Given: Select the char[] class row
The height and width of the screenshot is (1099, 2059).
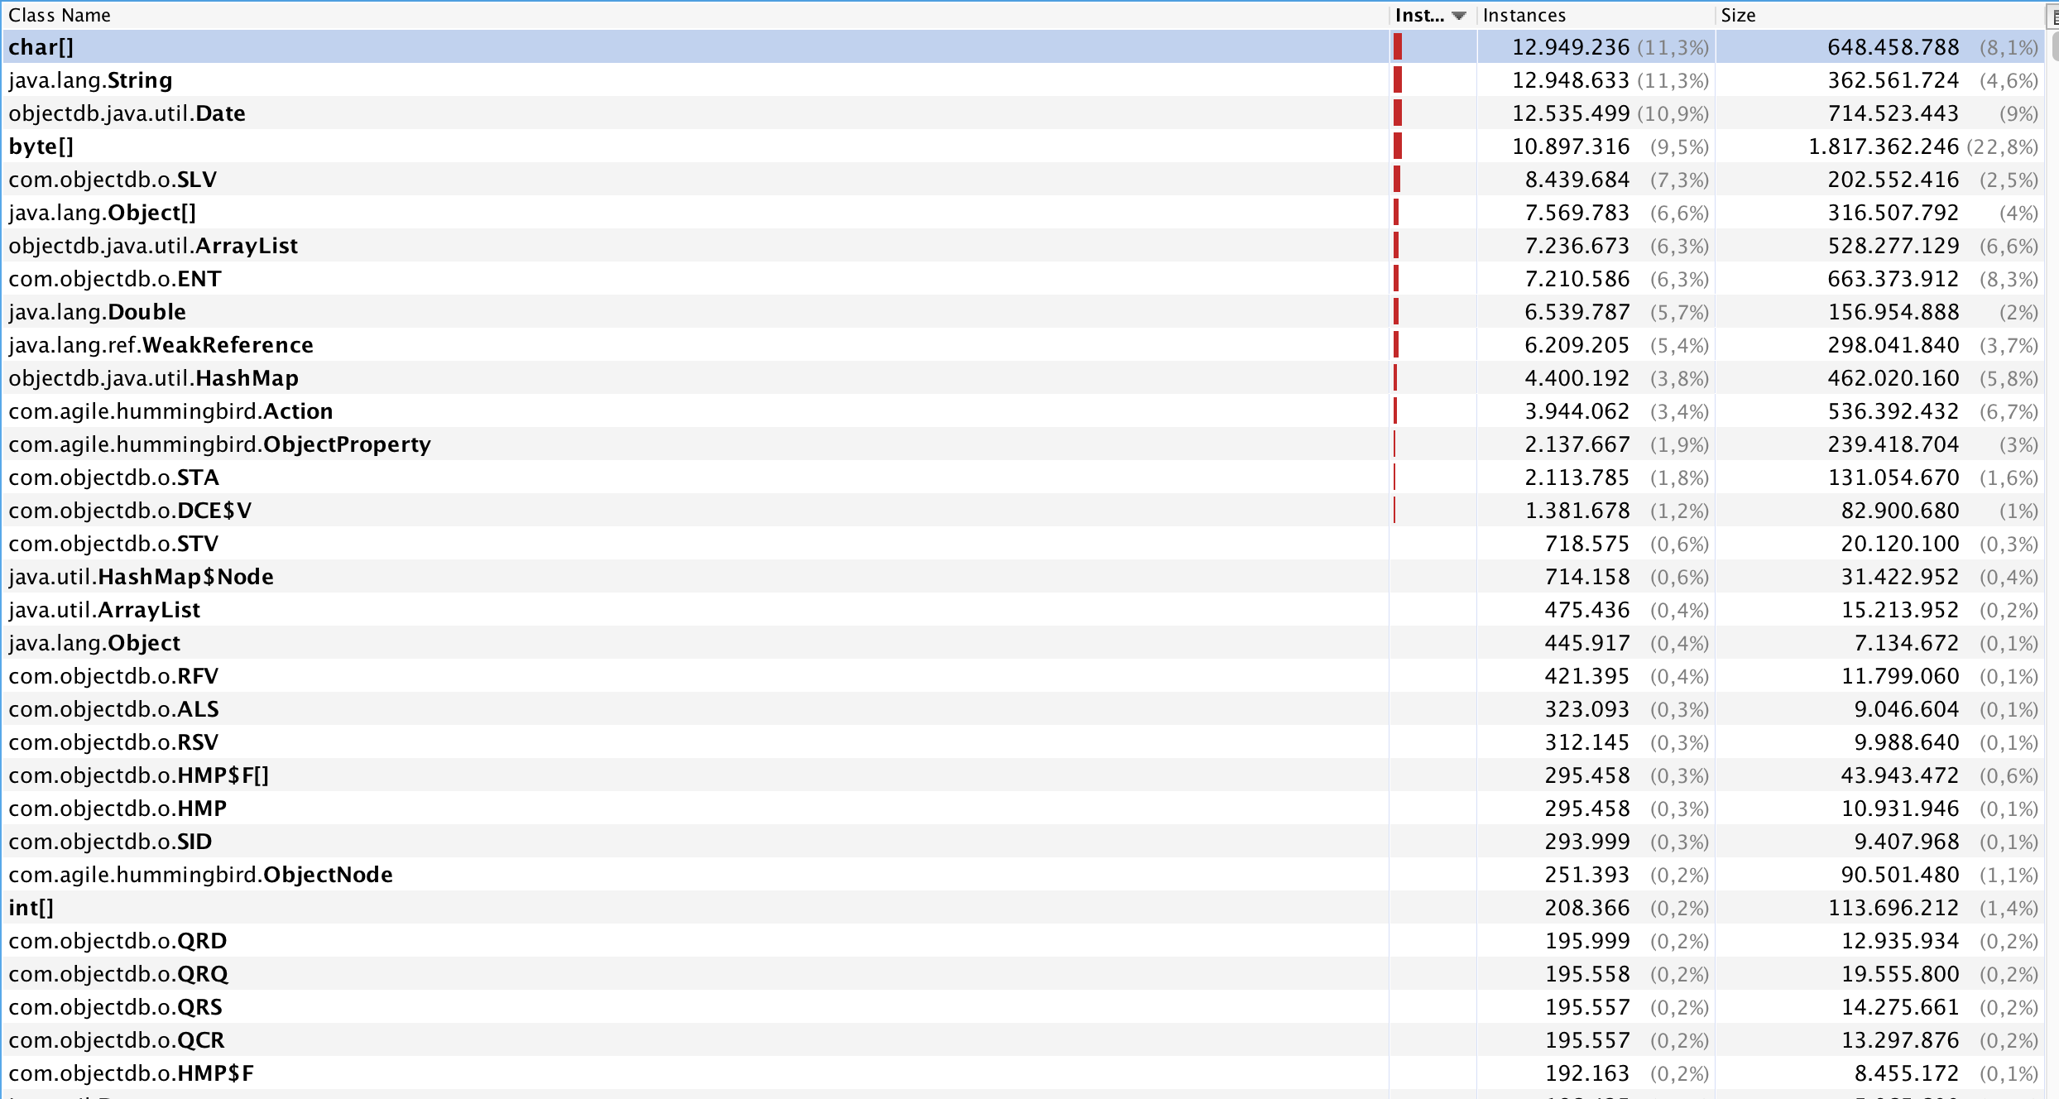Looking at the screenshot, I should pyautogui.click(x=1023, y=47).
